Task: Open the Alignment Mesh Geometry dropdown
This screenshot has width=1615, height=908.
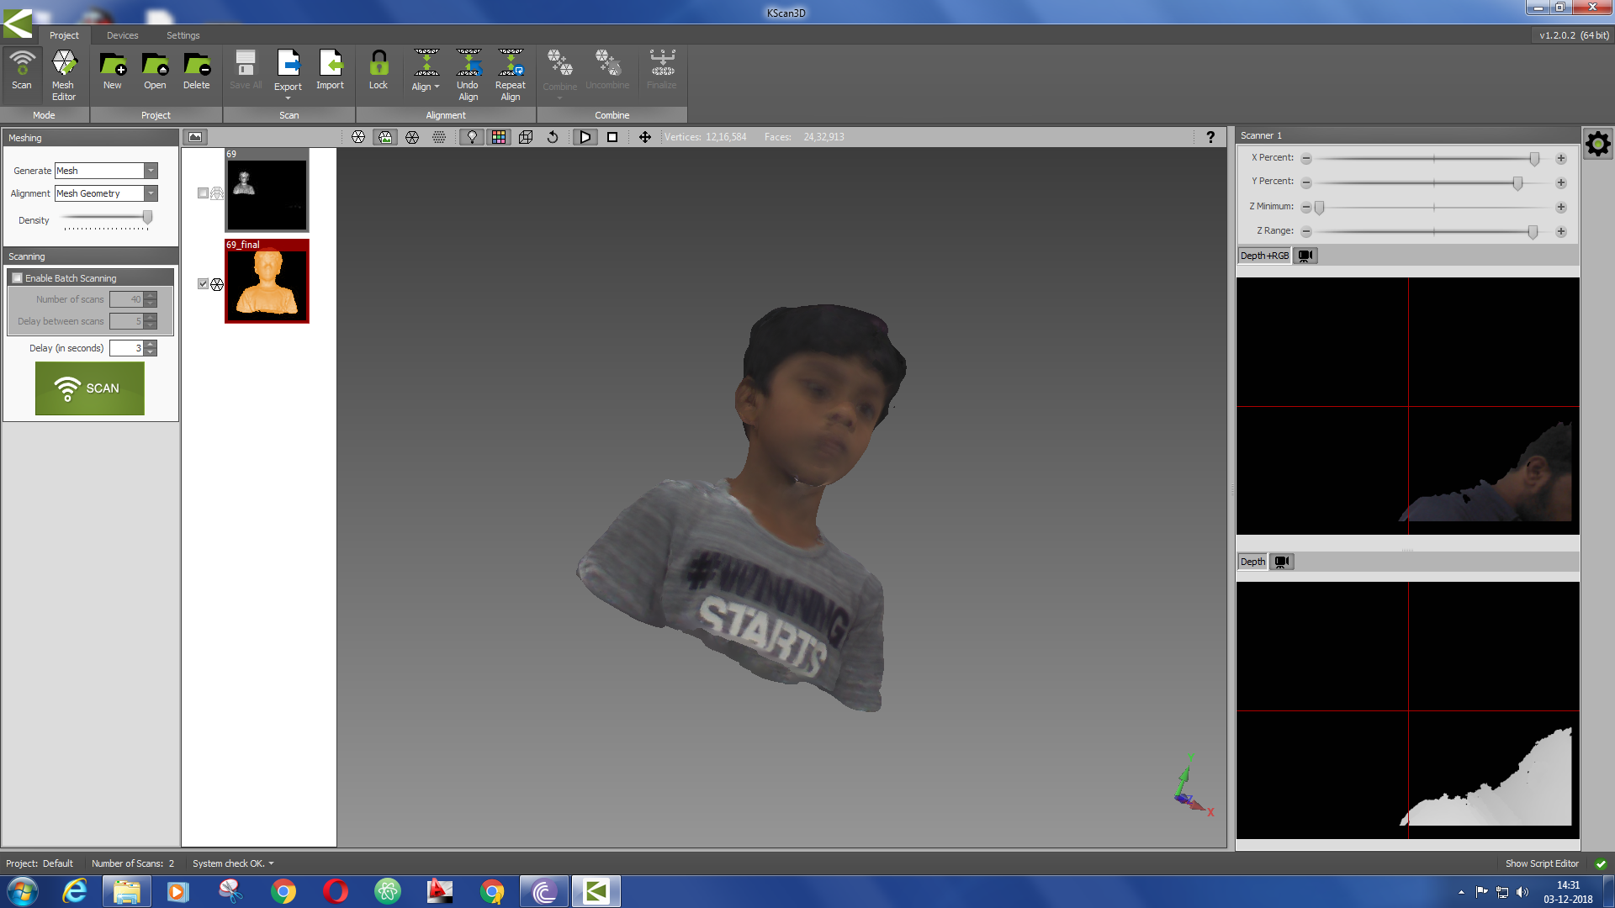Action: point(151,193)
